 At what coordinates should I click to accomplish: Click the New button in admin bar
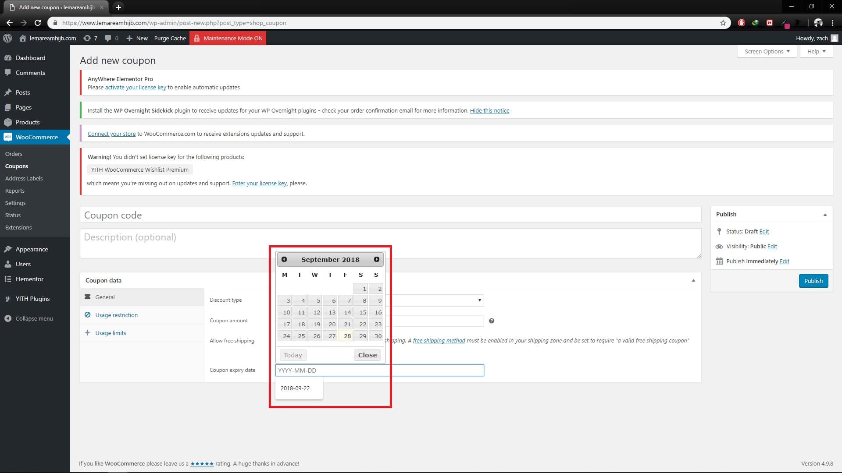(137, 38)
